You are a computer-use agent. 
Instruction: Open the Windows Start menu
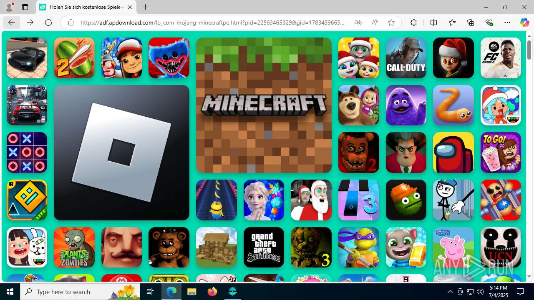point(10,292)
